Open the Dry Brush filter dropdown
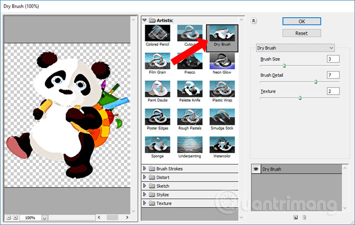Viewport: 355px width, 225px height. [295, 48]
